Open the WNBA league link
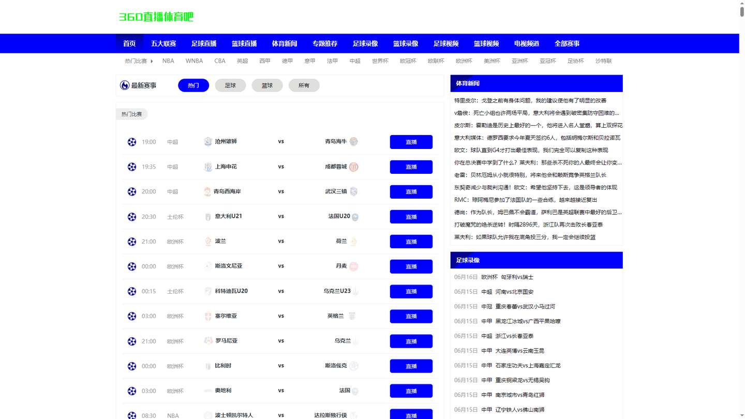Image resolution: width=745 pixels, height=419 pixels. tap(194, 61)
